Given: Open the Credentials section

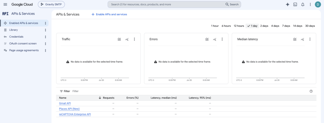Looking at the screenshot, I should (x=16, y=37).
